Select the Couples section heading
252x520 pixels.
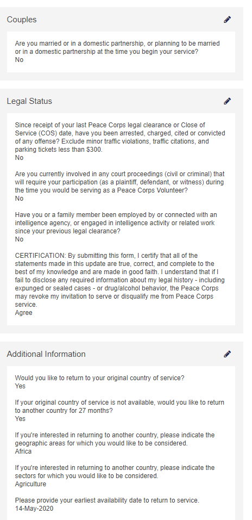tap(22, 20)
